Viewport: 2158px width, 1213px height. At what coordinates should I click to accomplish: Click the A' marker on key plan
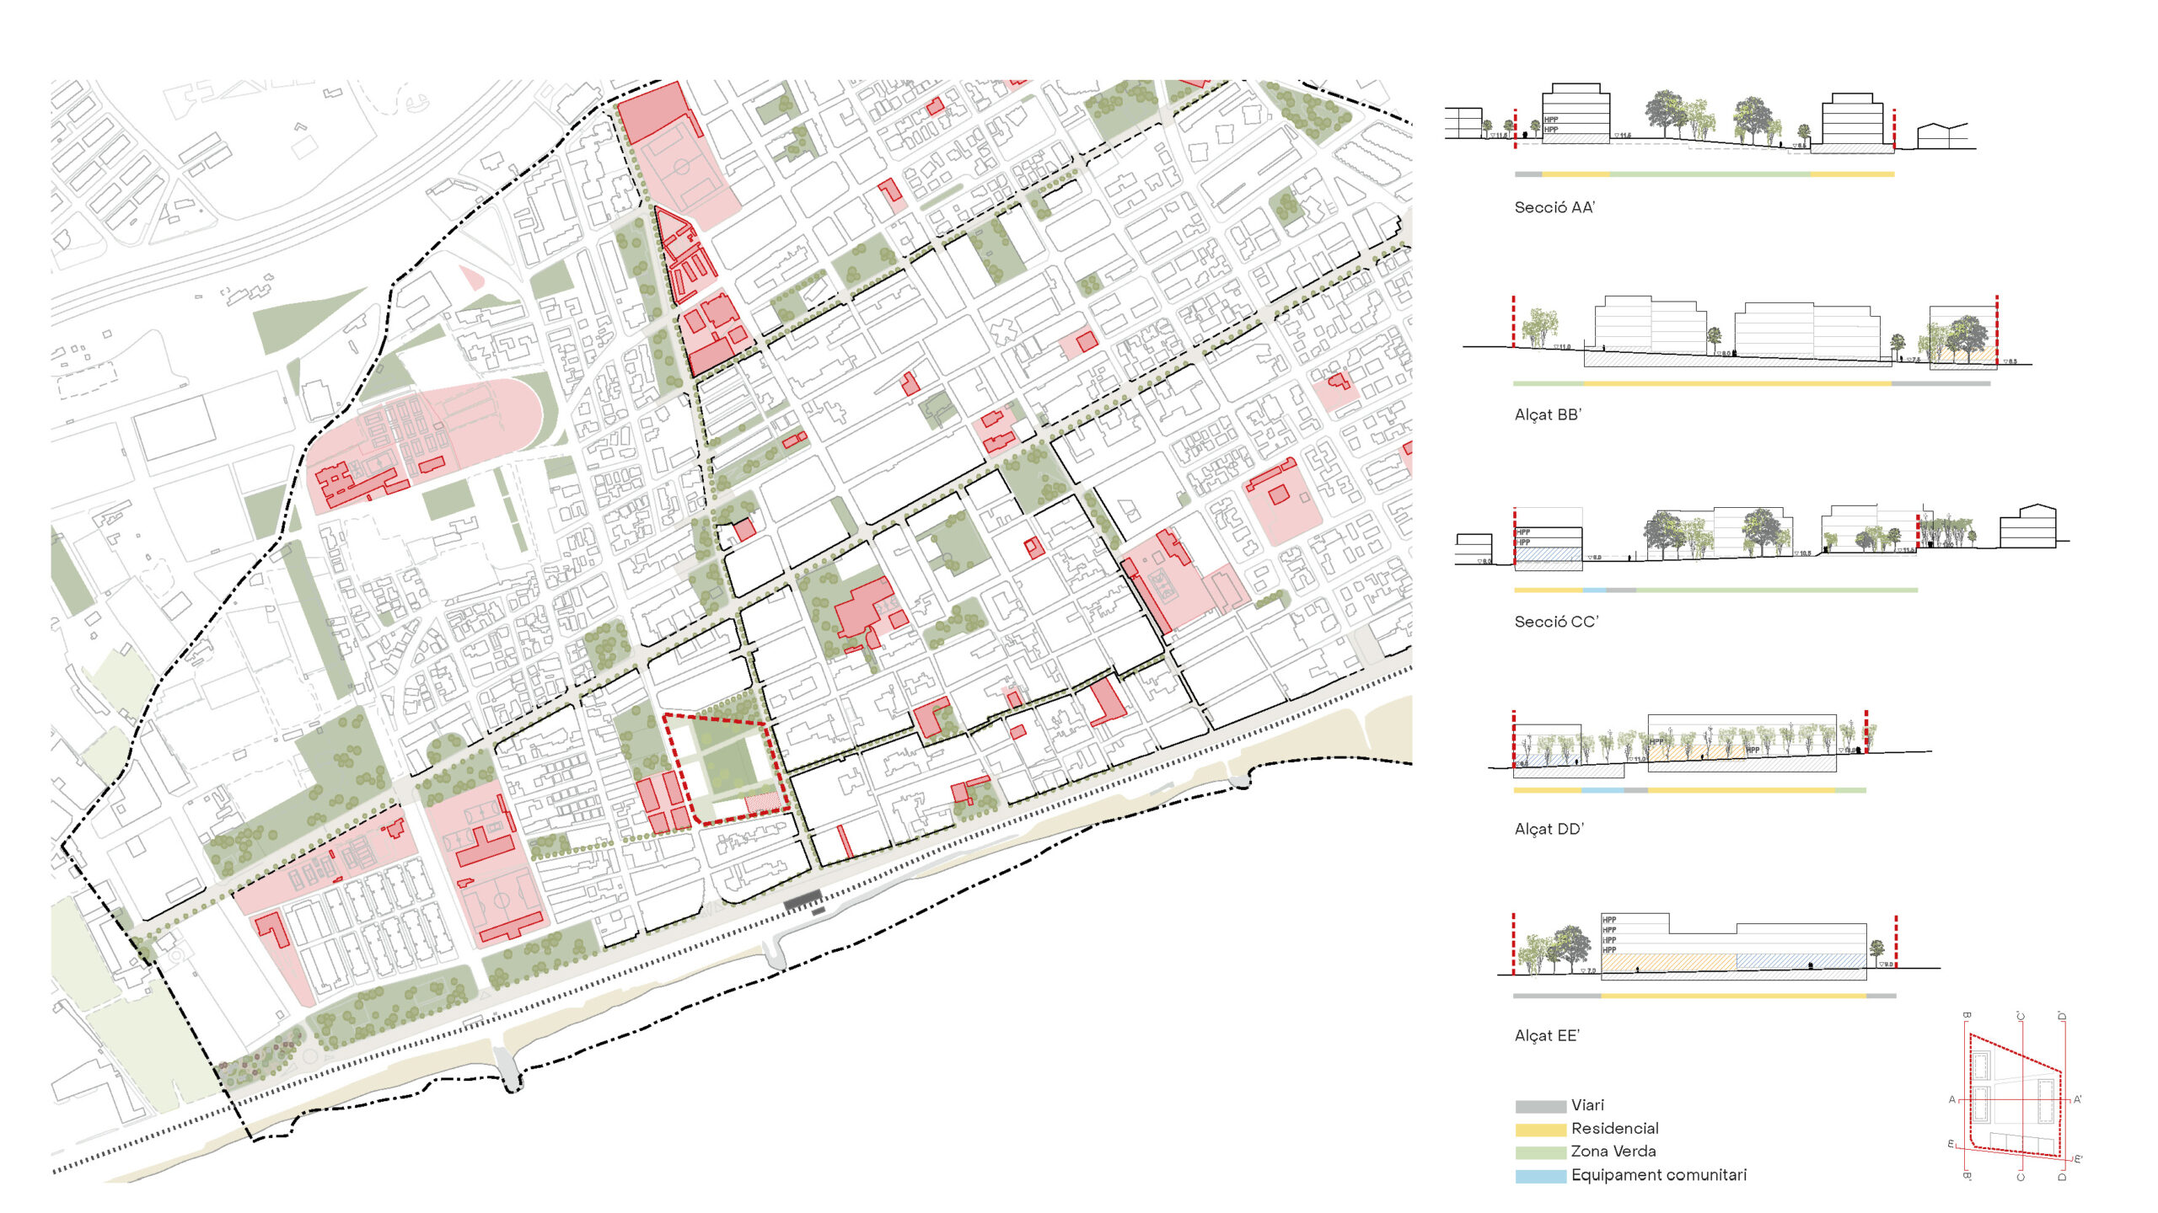[x=2077, y=1099]
